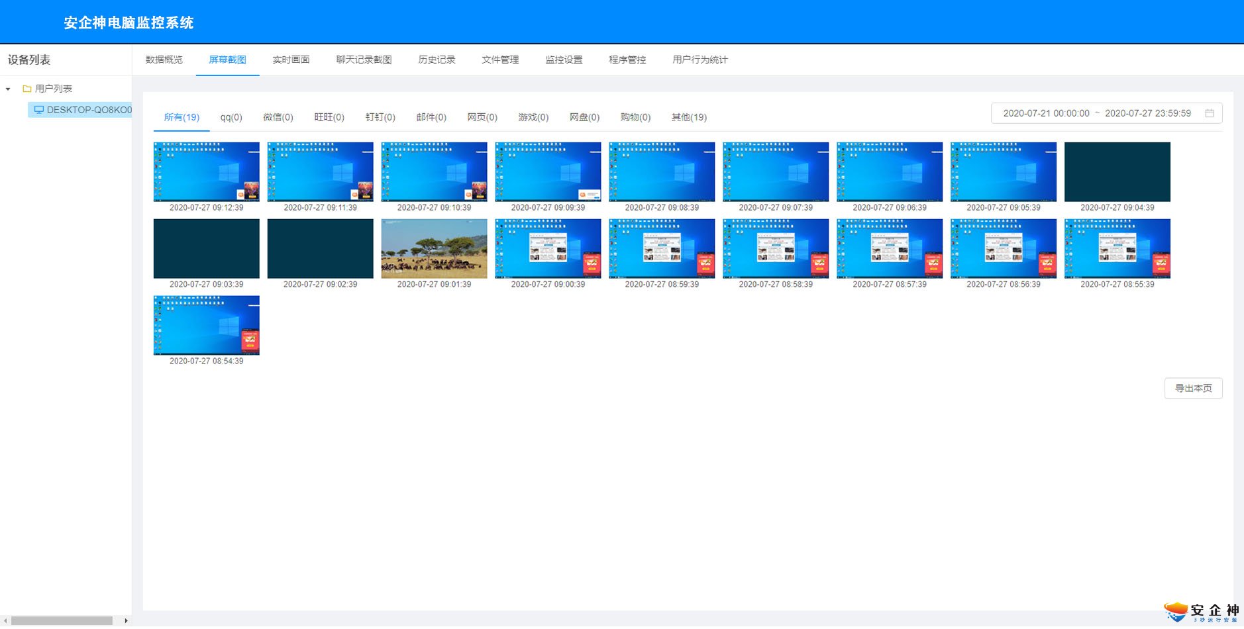This screenshot has height=629, width=1244.
Task: Open the screenshot taken at 08:57:39
Action: (890, 248)
